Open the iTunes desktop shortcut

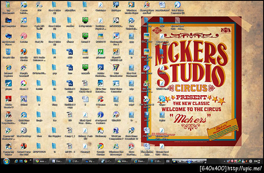coord(24,22)
